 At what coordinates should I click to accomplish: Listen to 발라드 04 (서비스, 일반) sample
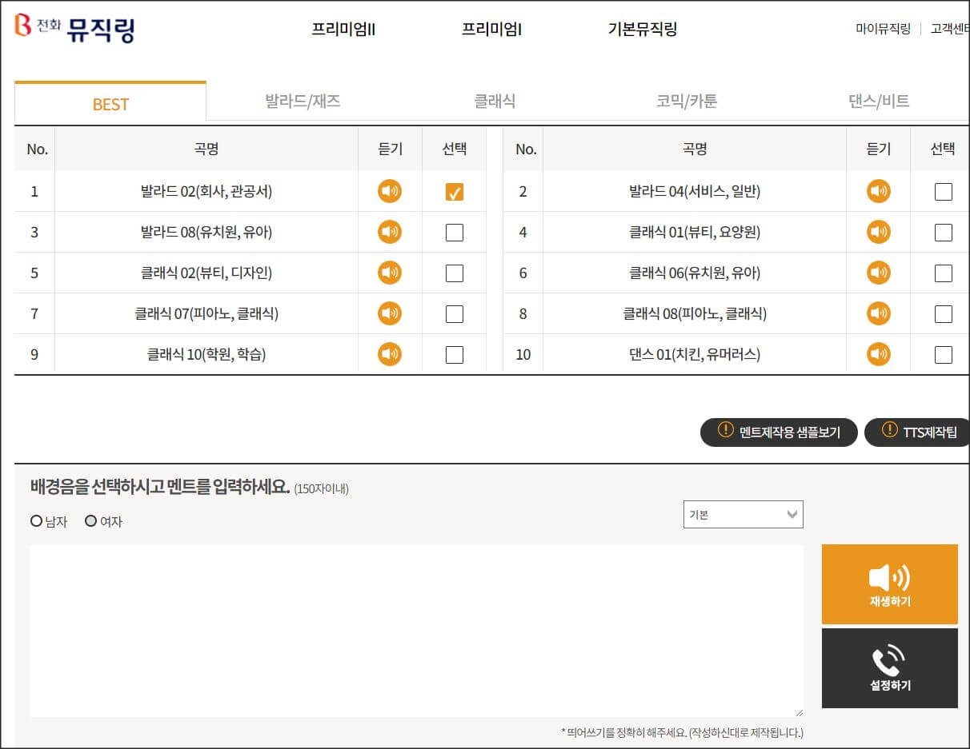tap(879, 191)
